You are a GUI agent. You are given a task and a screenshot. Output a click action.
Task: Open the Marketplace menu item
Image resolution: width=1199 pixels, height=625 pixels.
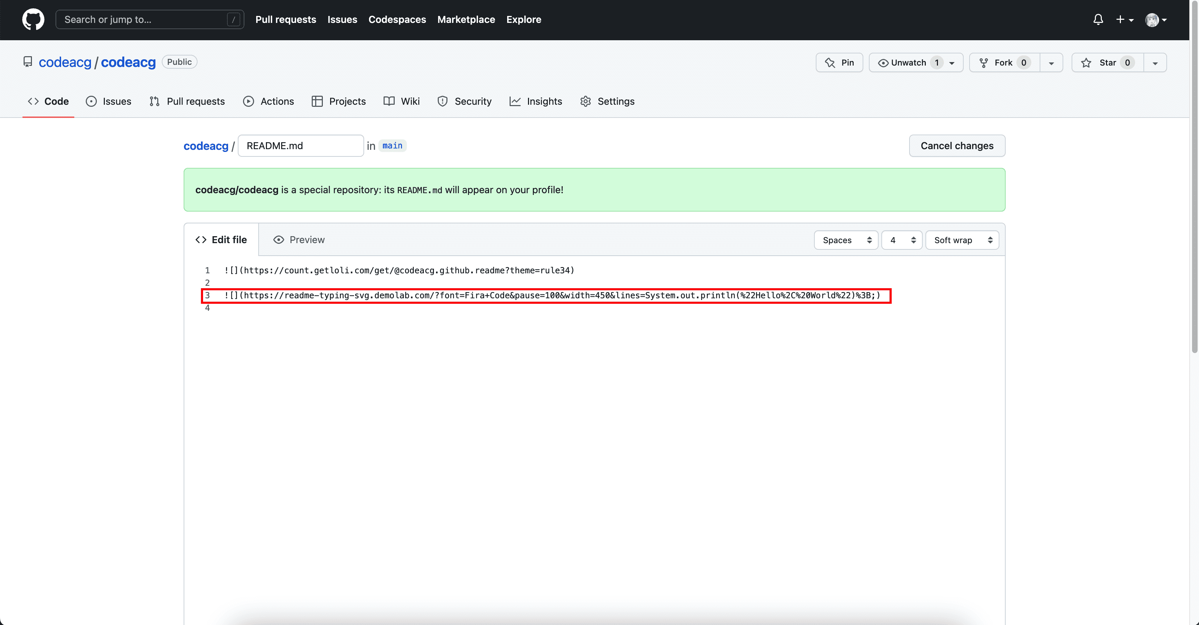click(466, 19)
